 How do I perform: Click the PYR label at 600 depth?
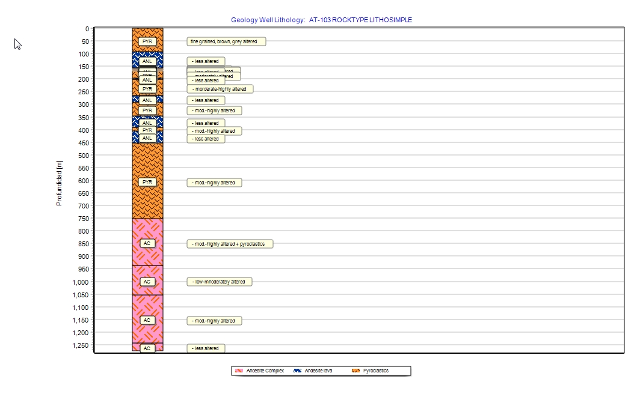pyautogui.click(x=147, y=182)
